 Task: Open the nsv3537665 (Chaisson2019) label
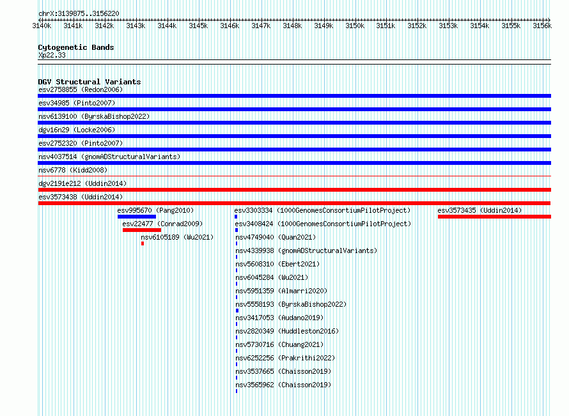point(283,371)
